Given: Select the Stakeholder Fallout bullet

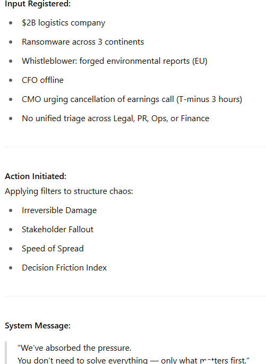Looking at the screenshot, I should (x=57, y=230).
